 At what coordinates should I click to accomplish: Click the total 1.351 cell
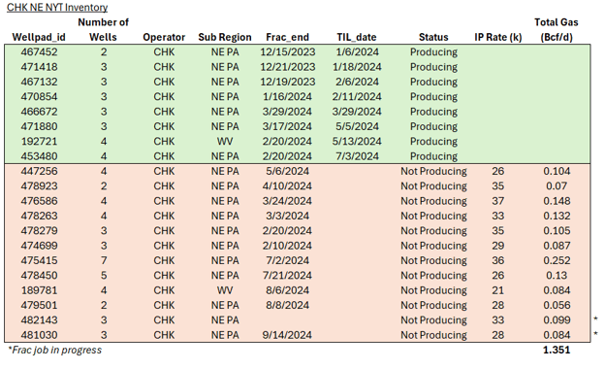click(x=557, y=351)
